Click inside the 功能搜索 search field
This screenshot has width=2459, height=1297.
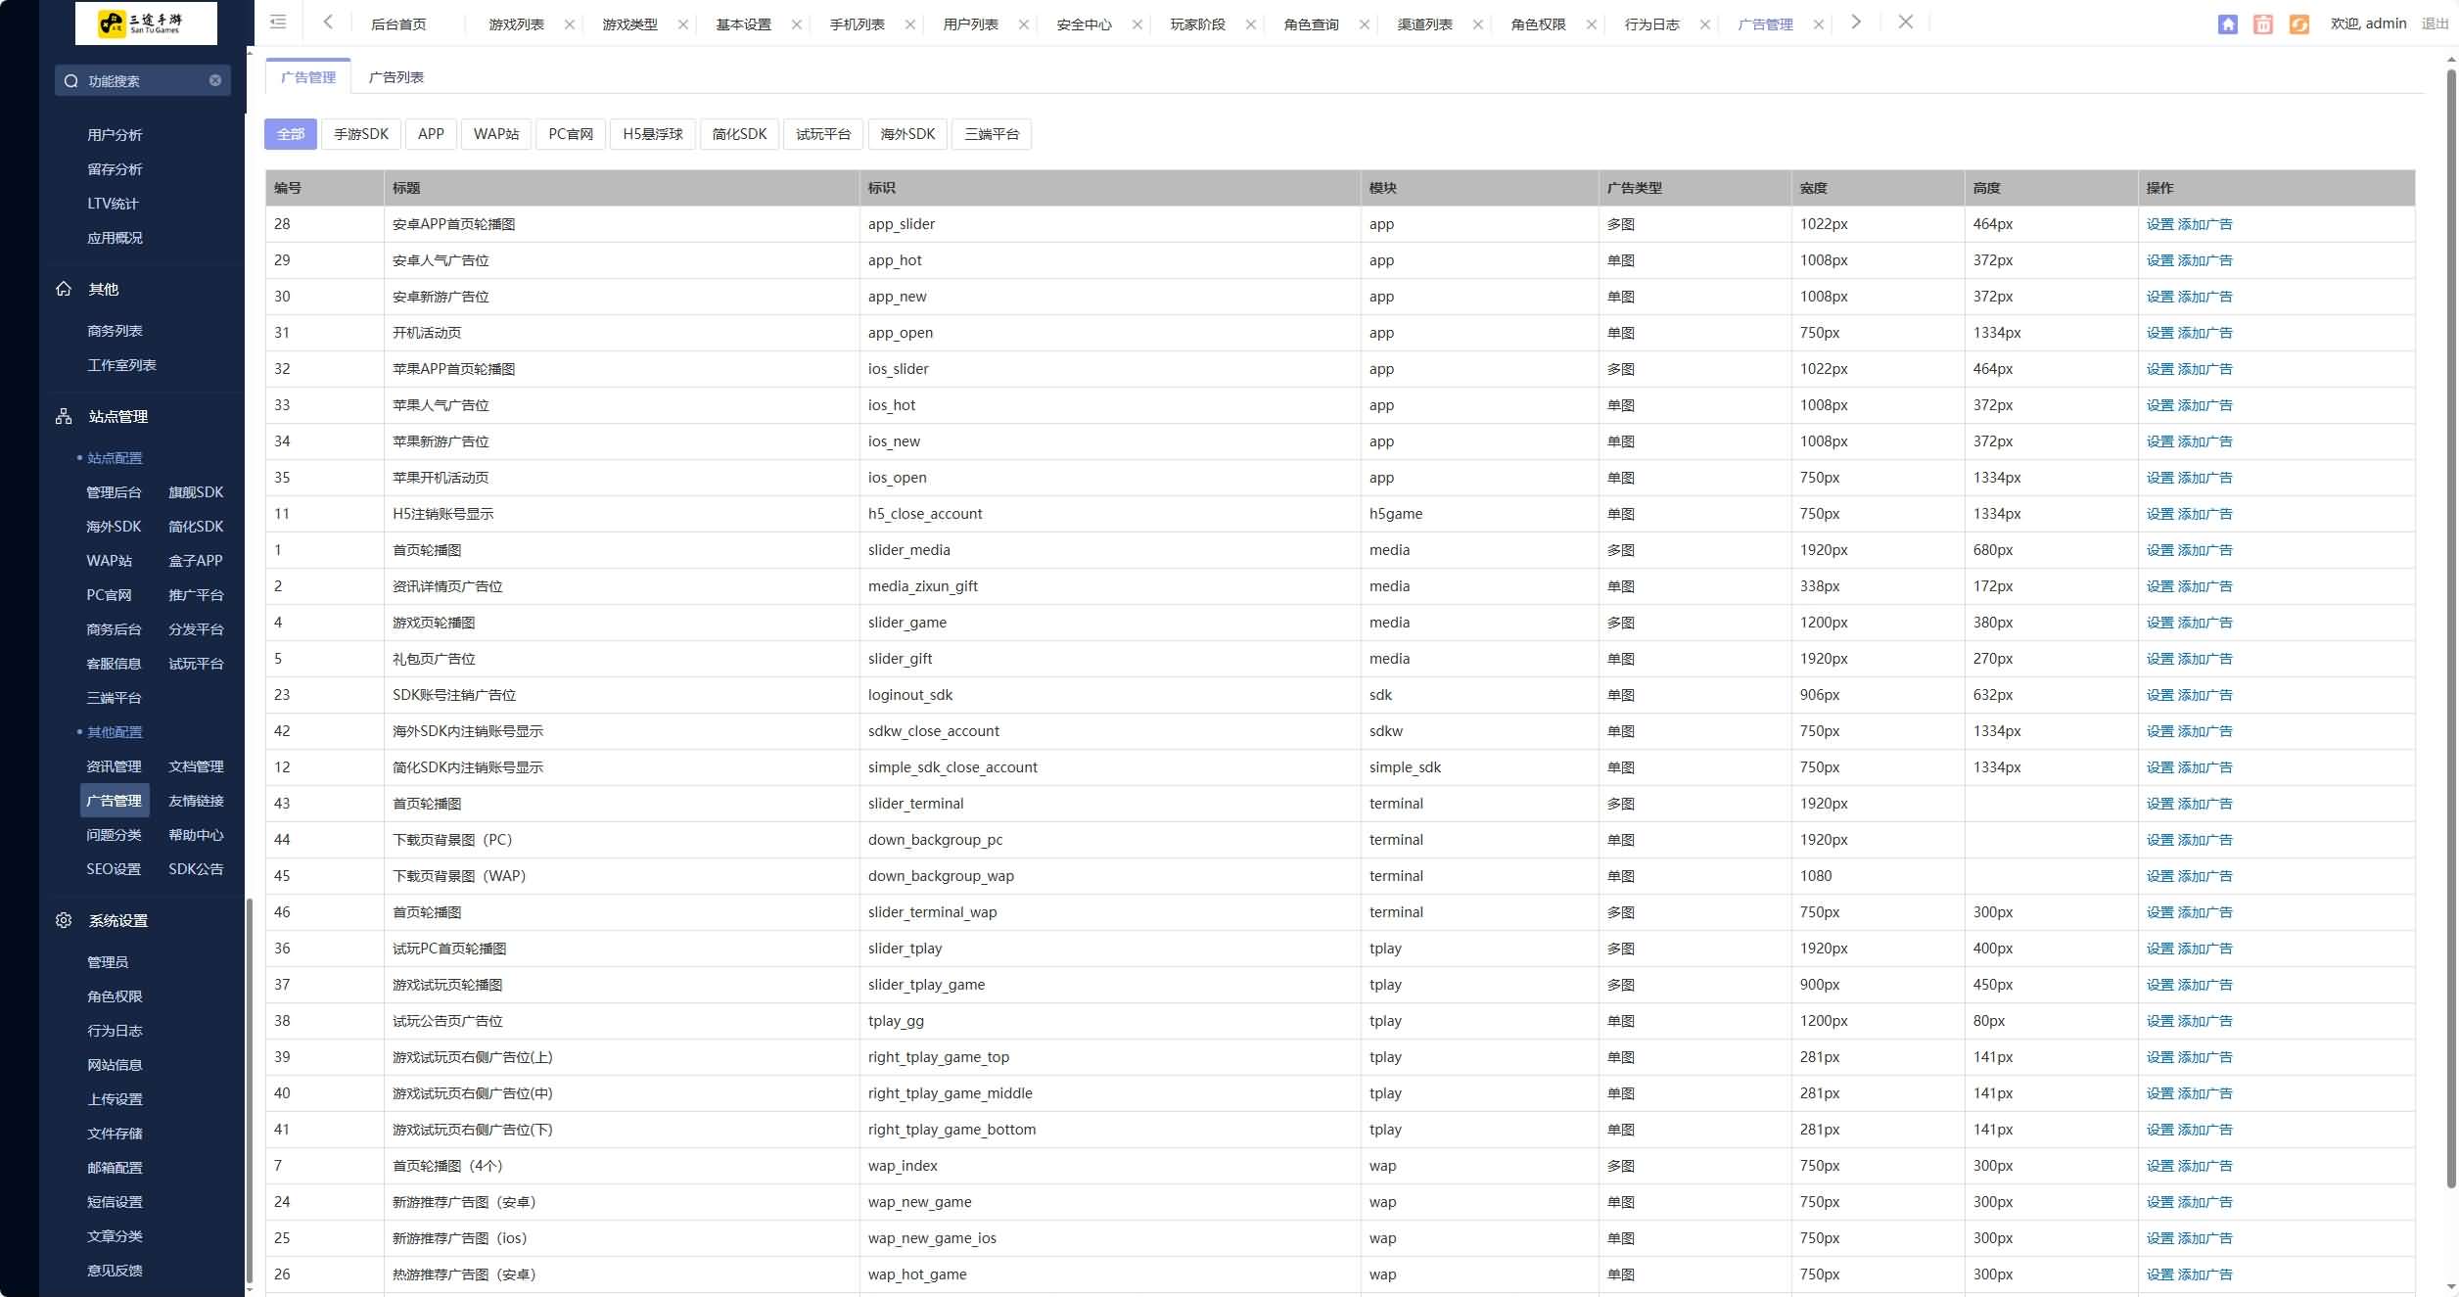[137, 81]
